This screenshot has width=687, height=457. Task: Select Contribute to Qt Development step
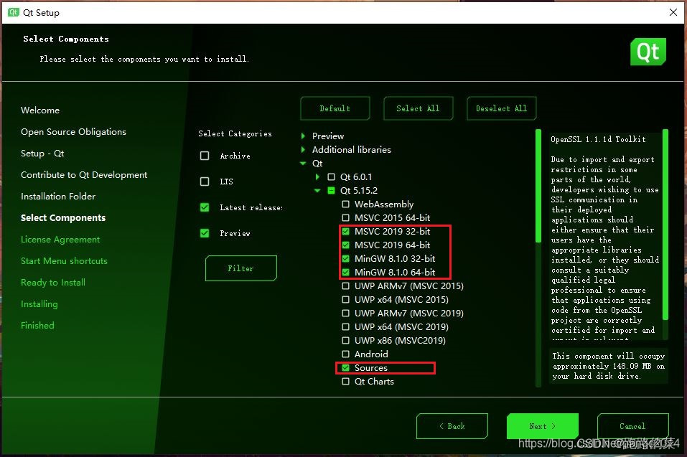pos(84,174)
